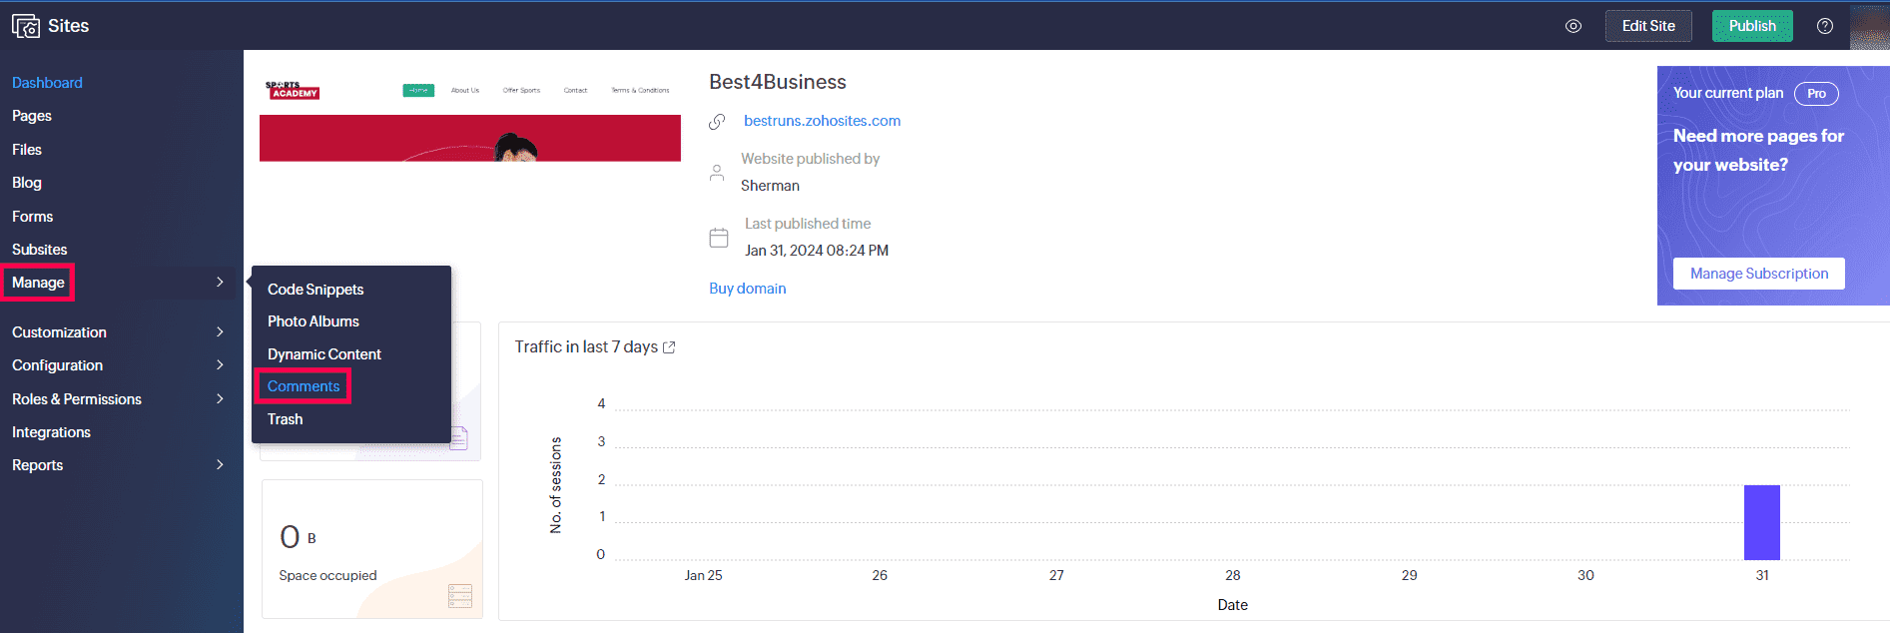Open Pages in sidebar

coord(32,116)
